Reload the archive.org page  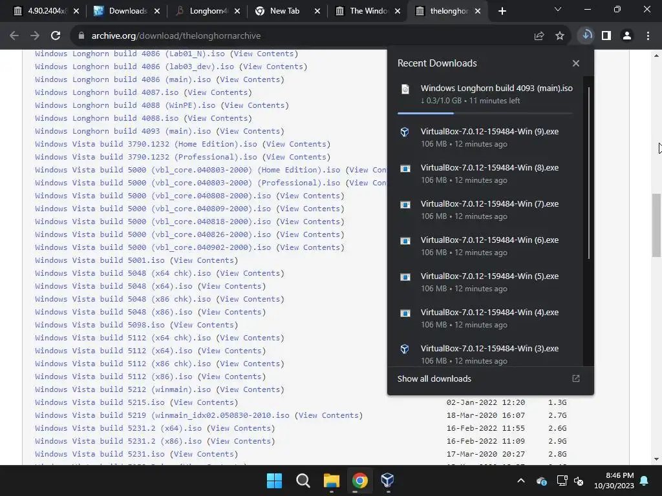pyautogui.click(x=56, y=36)
